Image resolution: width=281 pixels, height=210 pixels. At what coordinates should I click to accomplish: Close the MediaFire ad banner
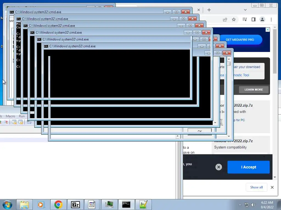[268, 30]
